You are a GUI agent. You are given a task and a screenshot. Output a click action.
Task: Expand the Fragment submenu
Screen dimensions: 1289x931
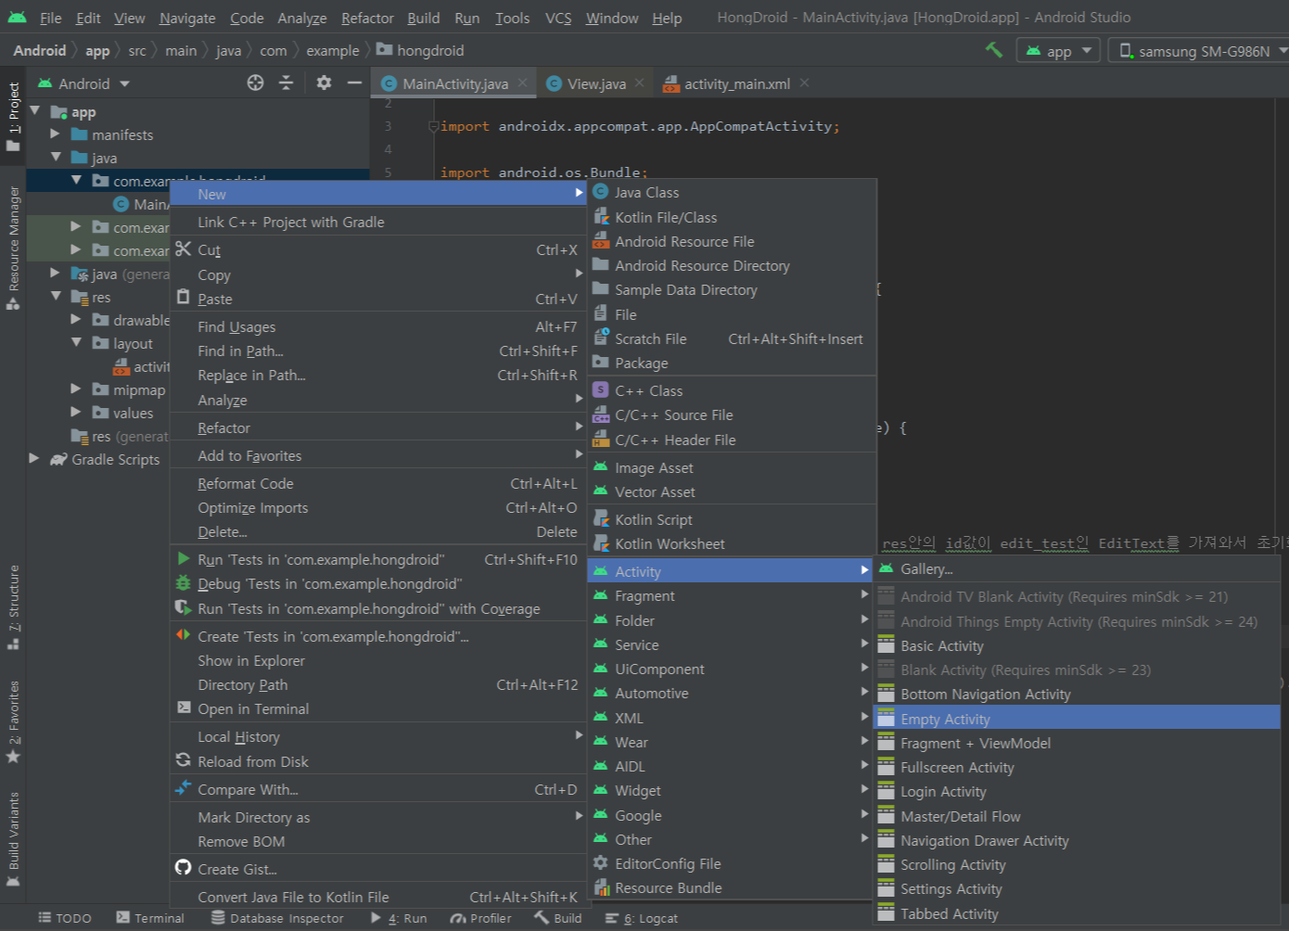(x=733, y=595)
